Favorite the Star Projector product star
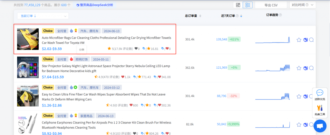Screen dimensions: 330x135 pyautogui.click(x=299, y=68)
